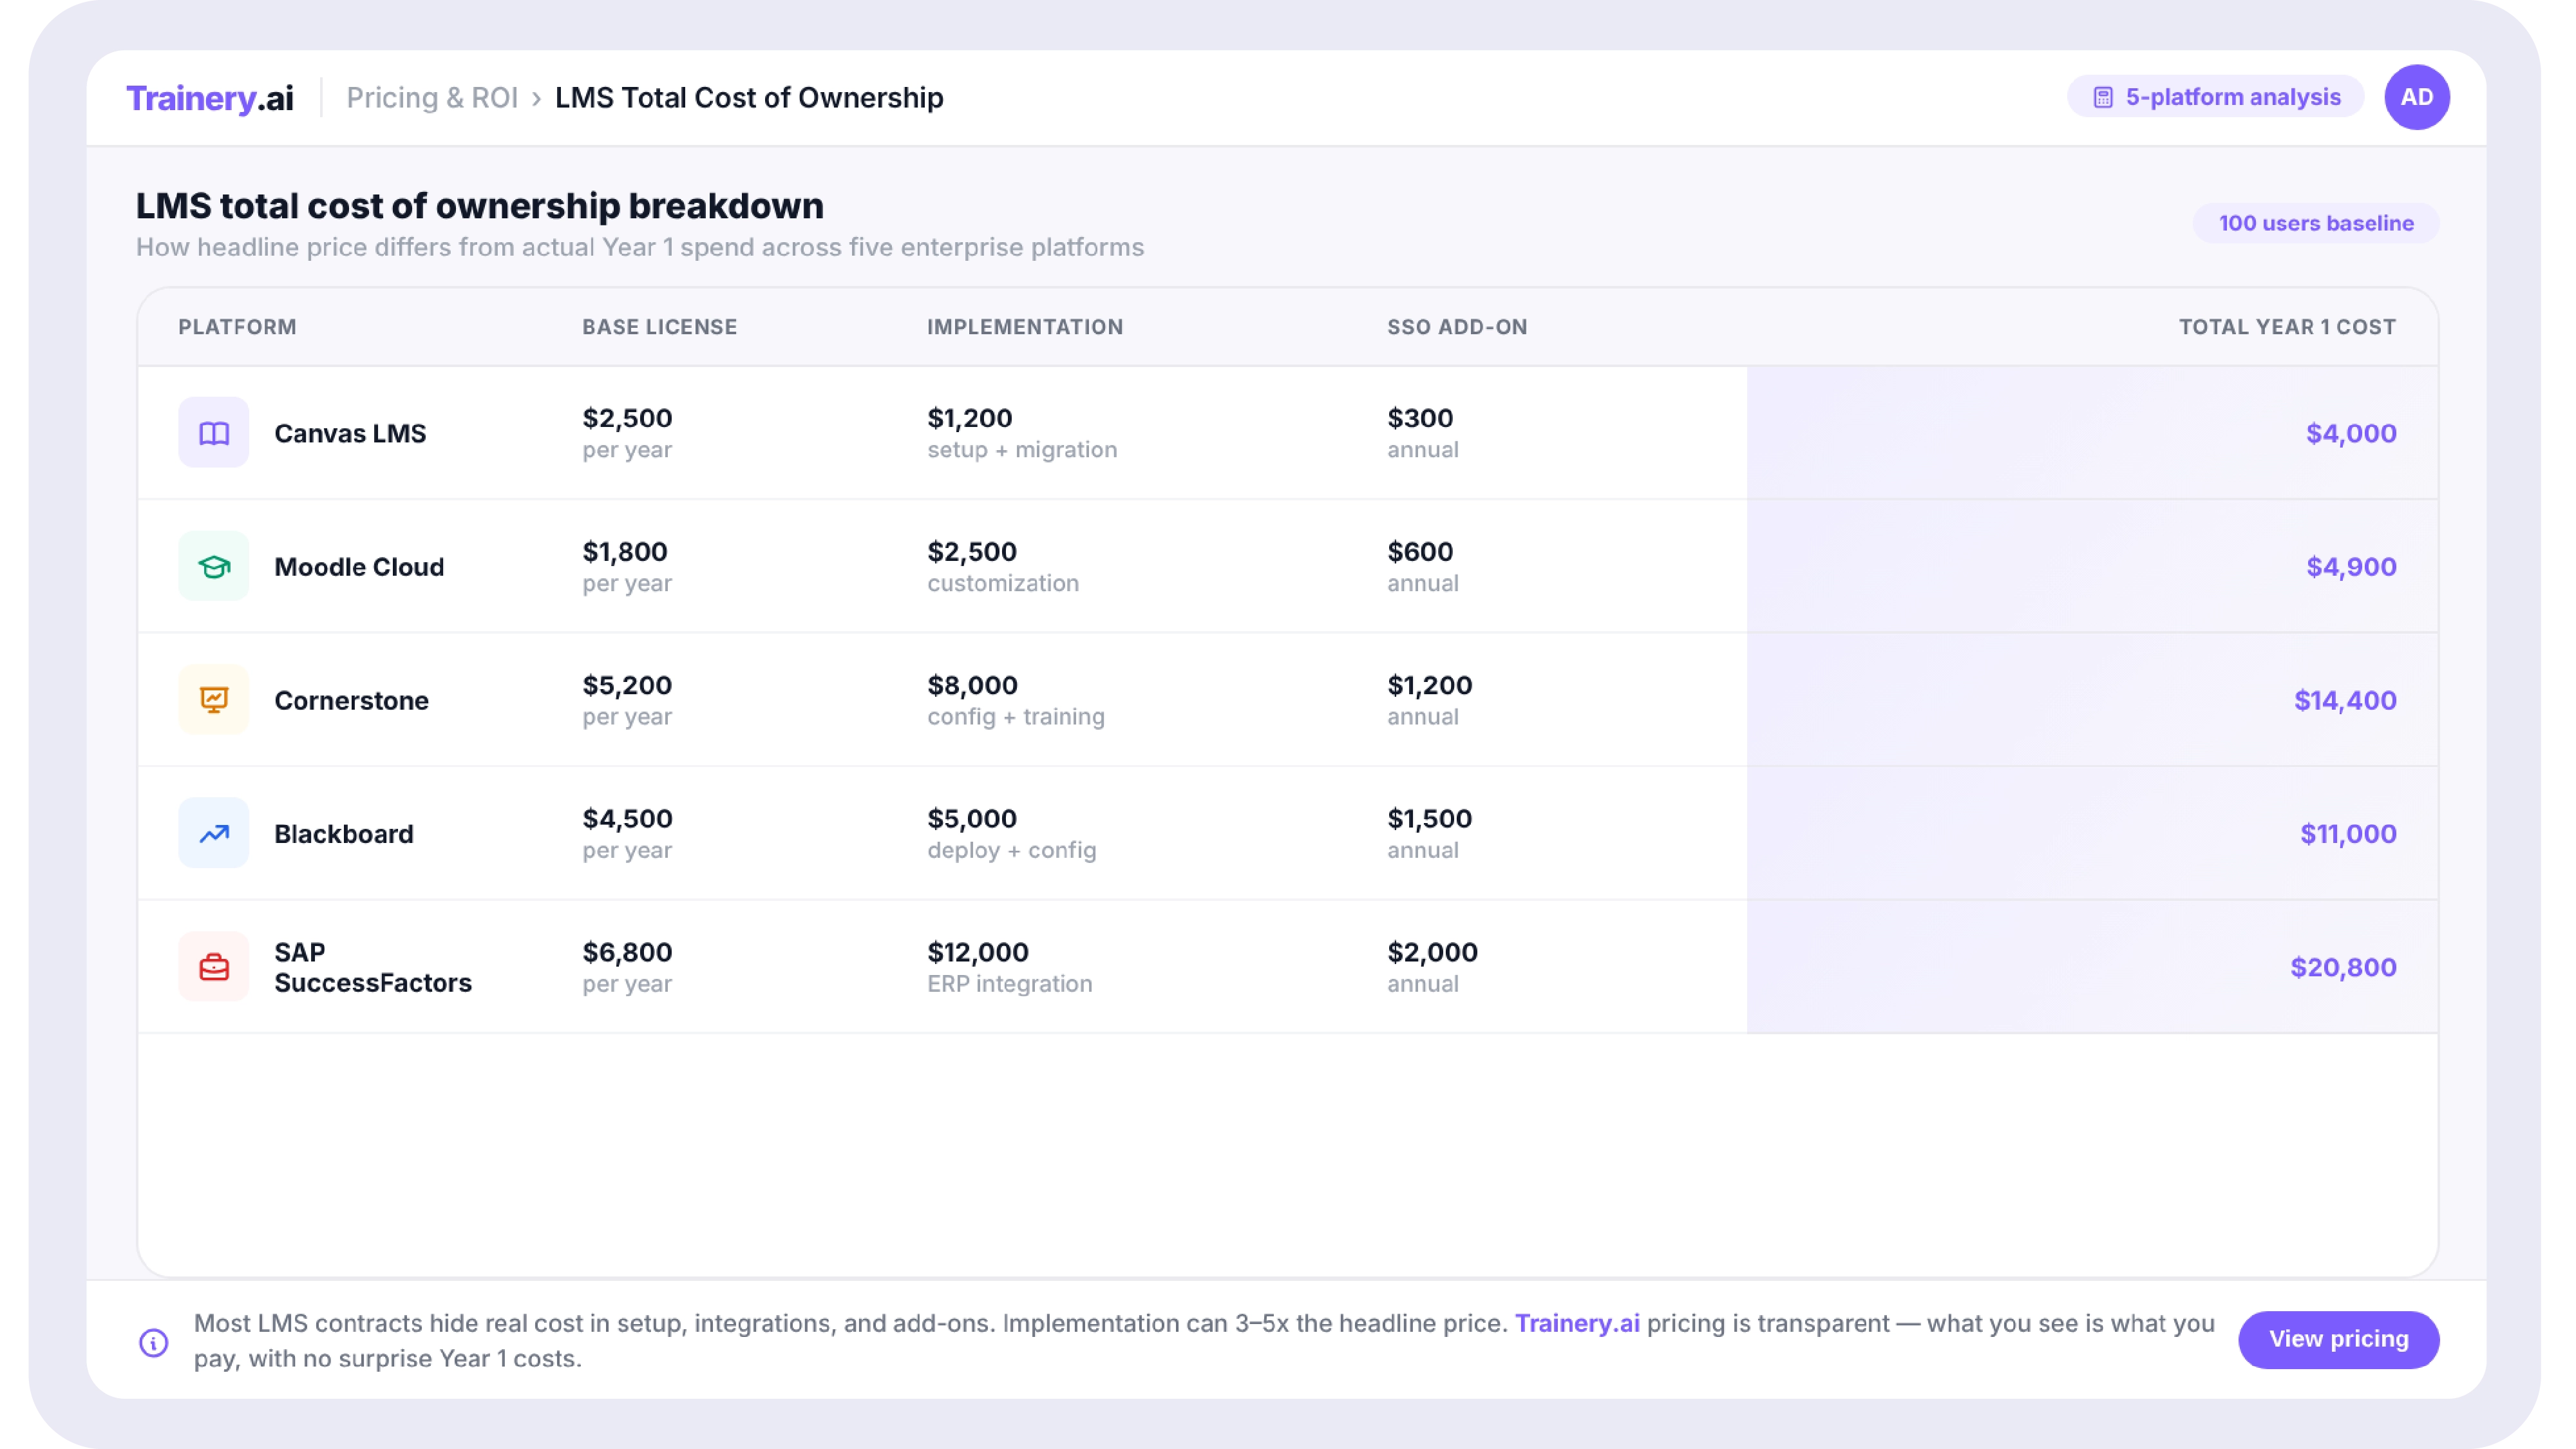The height and width of the screenshot is (1449, 2576).
Task: Open the Trainery.ai logo home link
Action: tap(210, 98)
